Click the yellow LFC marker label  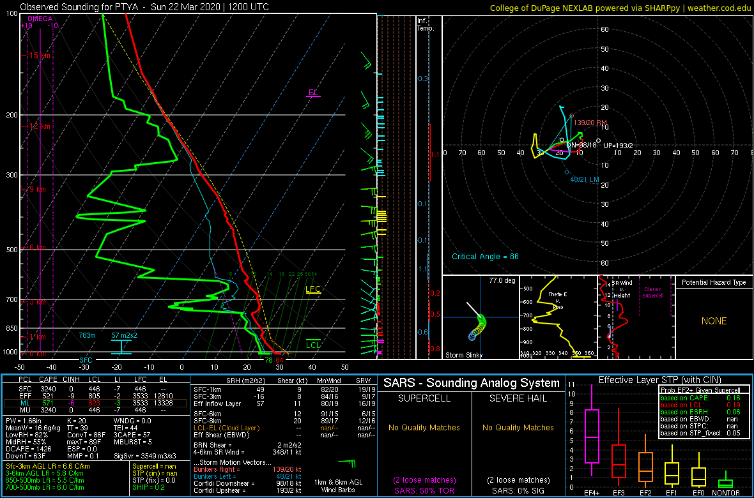pos(313,289)
